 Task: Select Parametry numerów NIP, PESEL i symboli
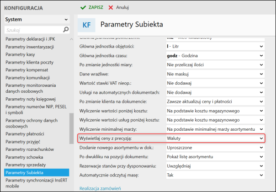point(36,110)
